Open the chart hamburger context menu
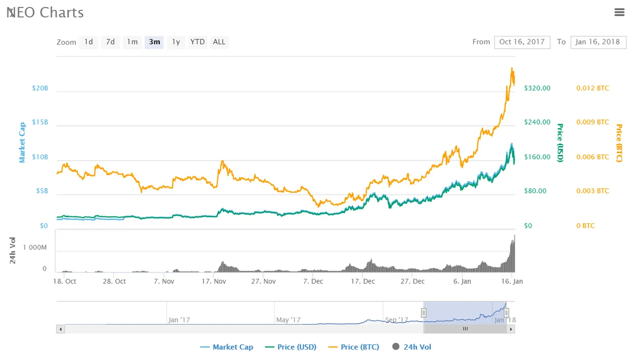The width and height of the screenshot is (631, 358). [620, 12]
